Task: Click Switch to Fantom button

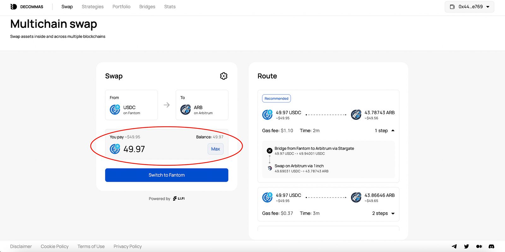Action: (x=167, y=175)
